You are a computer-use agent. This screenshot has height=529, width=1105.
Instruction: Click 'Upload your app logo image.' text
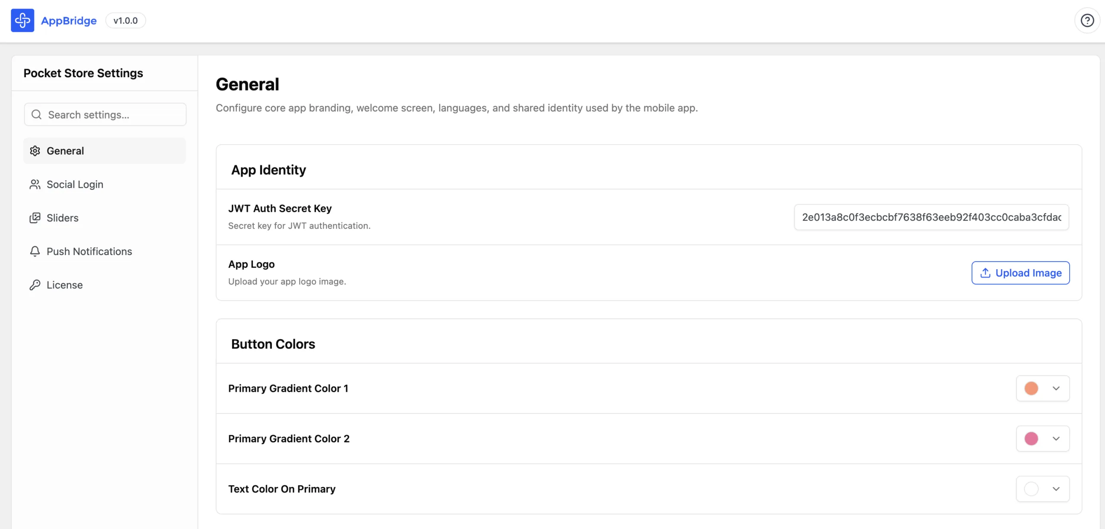pyautogui.click(x=287, y=281)
